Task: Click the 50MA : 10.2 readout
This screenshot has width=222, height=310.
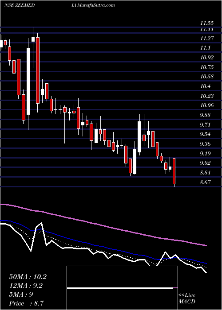Action: [x=28, y=277]
